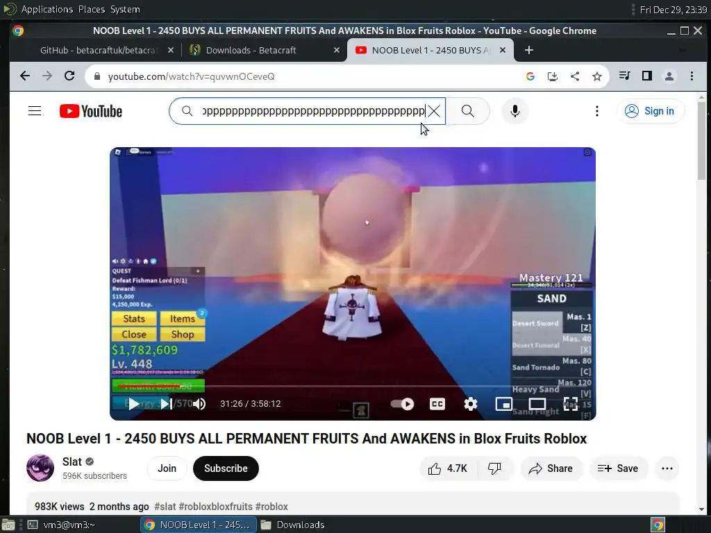This screenshot has width=711, height=533.
Task: Open Google icon in address bar
Action: [530, 76]
